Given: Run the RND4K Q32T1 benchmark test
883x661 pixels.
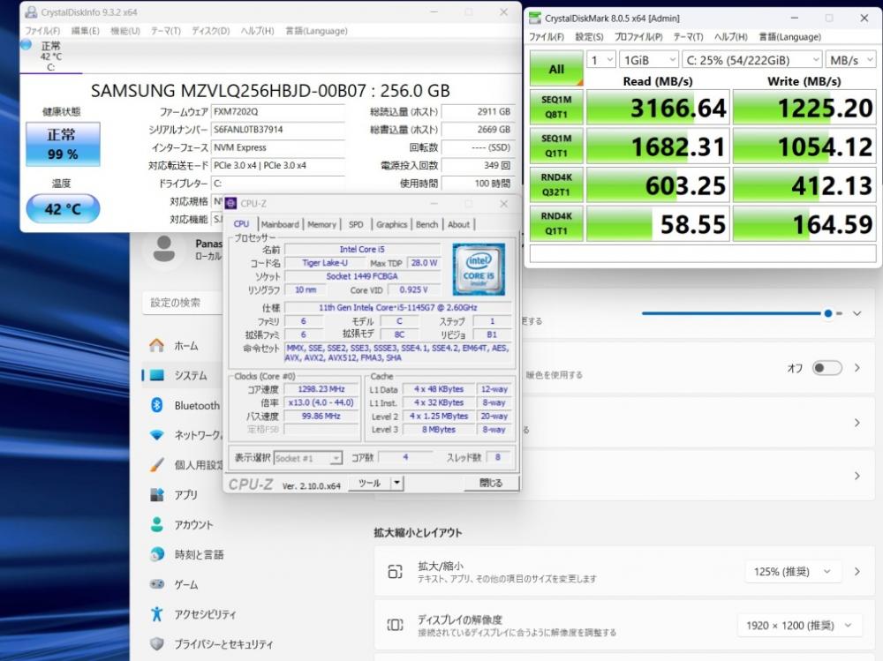Looking at the screenshot, I should 556,184.
